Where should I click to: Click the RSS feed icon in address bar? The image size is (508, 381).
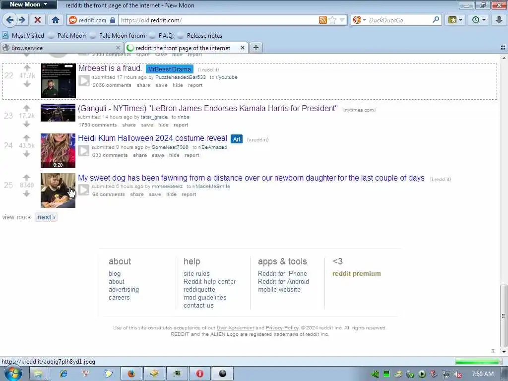pos(322,20)
